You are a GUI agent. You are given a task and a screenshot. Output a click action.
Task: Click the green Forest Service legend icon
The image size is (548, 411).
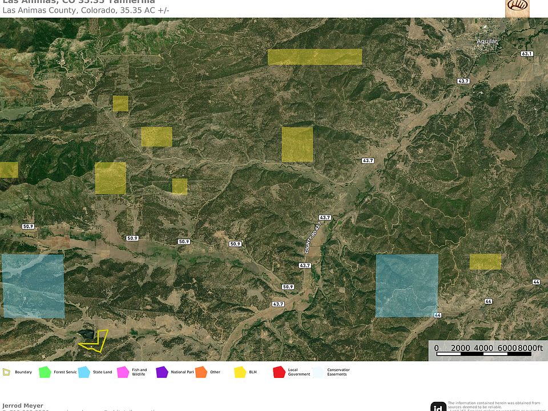[45, 372]
